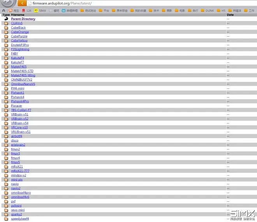Open the DrotekP3Pro folder link

coord(20,45)
